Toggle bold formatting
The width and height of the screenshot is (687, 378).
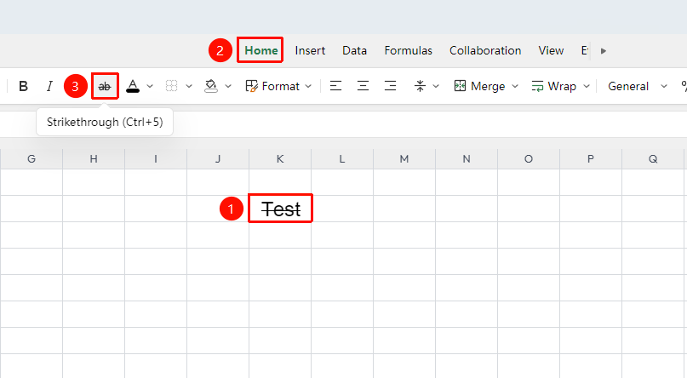tap(23, 86)
